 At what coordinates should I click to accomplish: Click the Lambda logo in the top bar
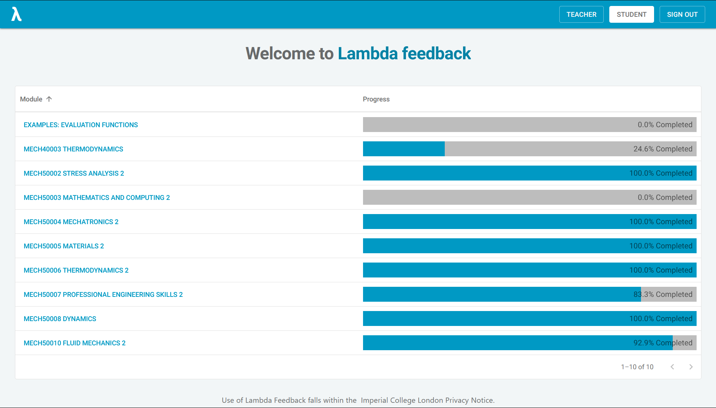[16, 14]
